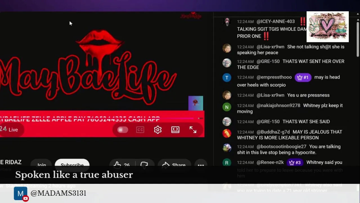Image resolution: width=360 pixels, height=203 pixels.
Task: Open GRE-150 avatar on 'THATS WAT SHE SAID'
Action: pos(227,122)
